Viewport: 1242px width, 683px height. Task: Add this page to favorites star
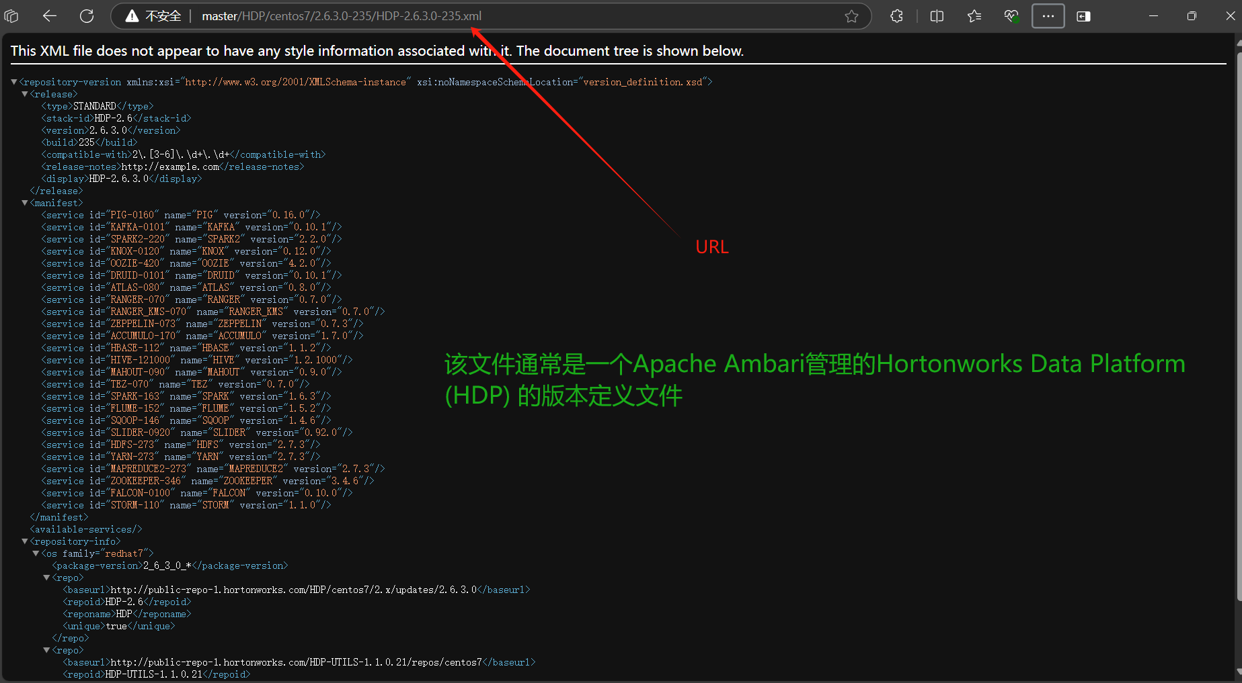pyautogui.click(x=851, y=16)
